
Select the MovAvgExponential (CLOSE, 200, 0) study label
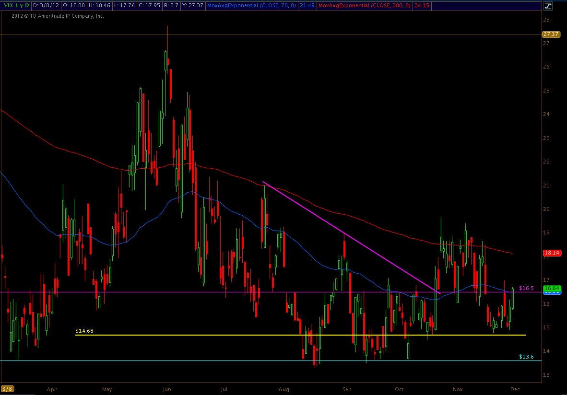tap(363, 5)
